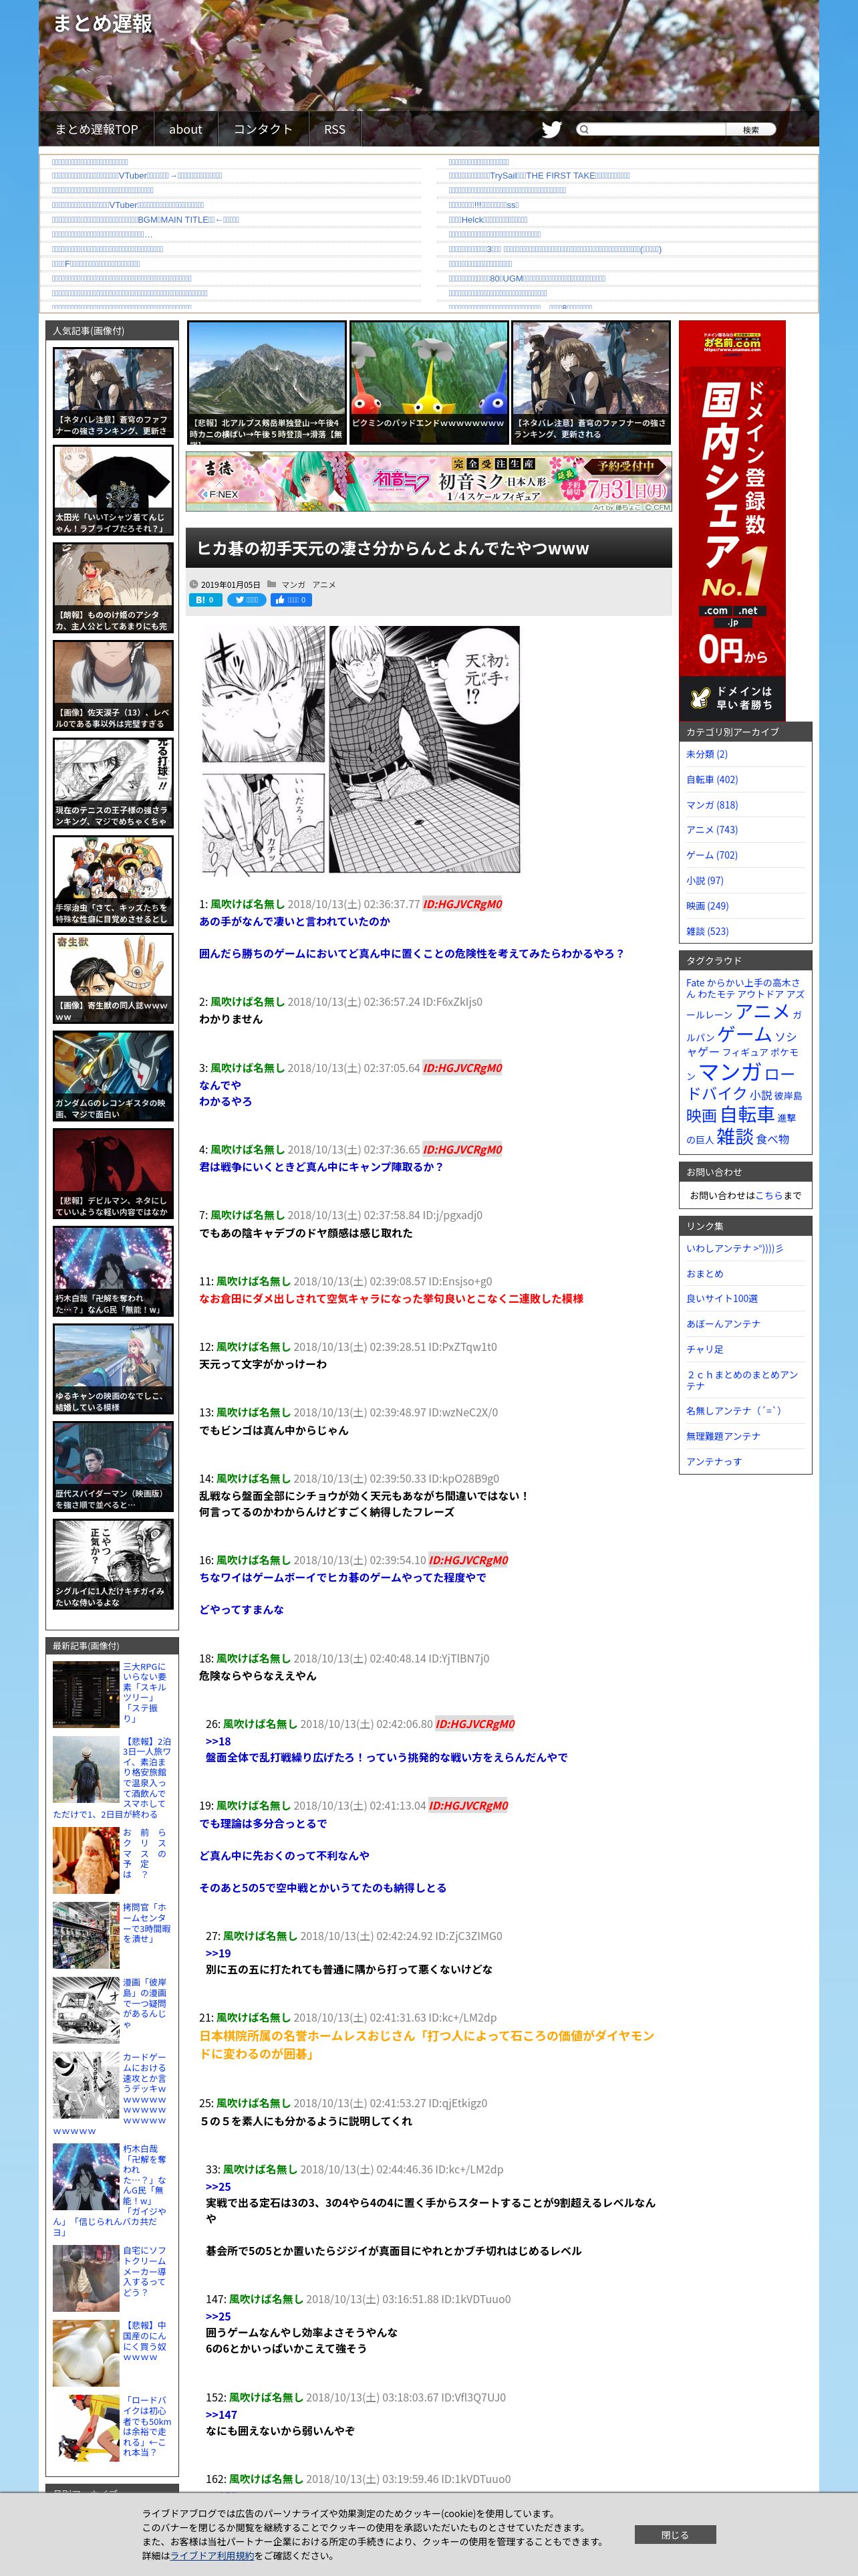Open link アンテナっす
Screen dimensions: 858x2576
pos(714,1461)
